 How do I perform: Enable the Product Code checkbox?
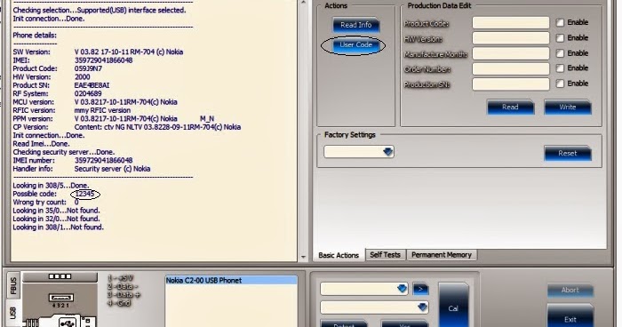560,22
